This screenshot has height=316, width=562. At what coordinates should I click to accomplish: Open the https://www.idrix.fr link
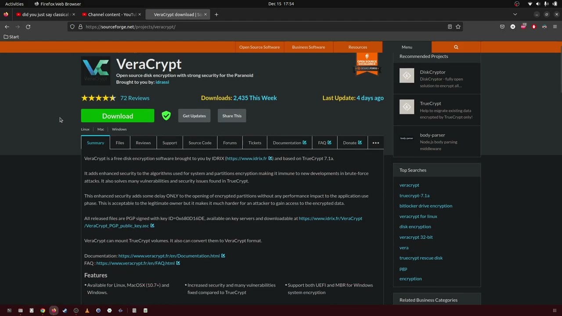[249, 158]
